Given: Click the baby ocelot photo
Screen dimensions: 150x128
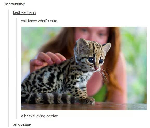Looking at the screenshot, I should coord(84,68).
